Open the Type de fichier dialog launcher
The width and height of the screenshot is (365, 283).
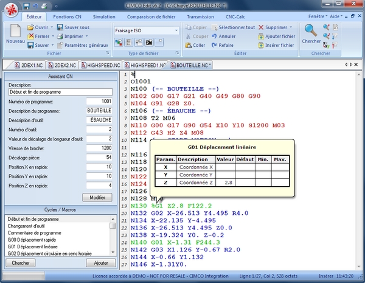(x=178, y=53)
